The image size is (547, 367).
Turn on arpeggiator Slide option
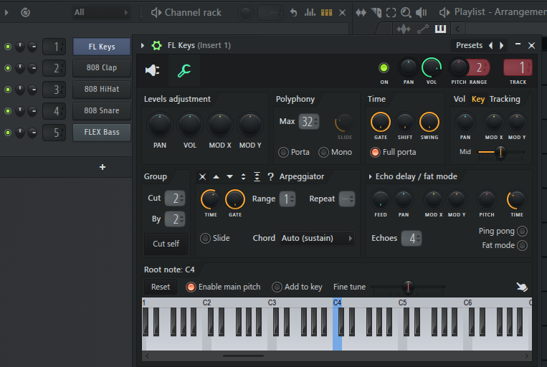206,238
